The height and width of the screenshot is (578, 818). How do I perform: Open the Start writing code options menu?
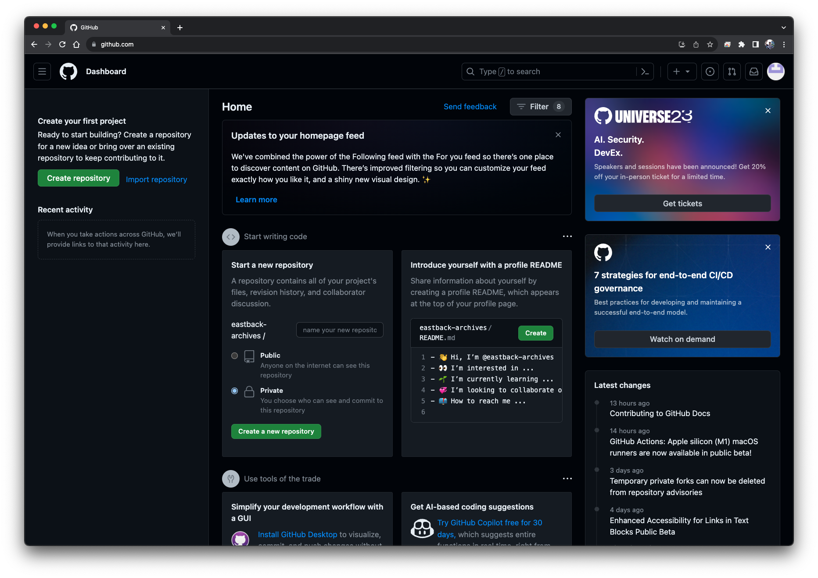point(567,237)
